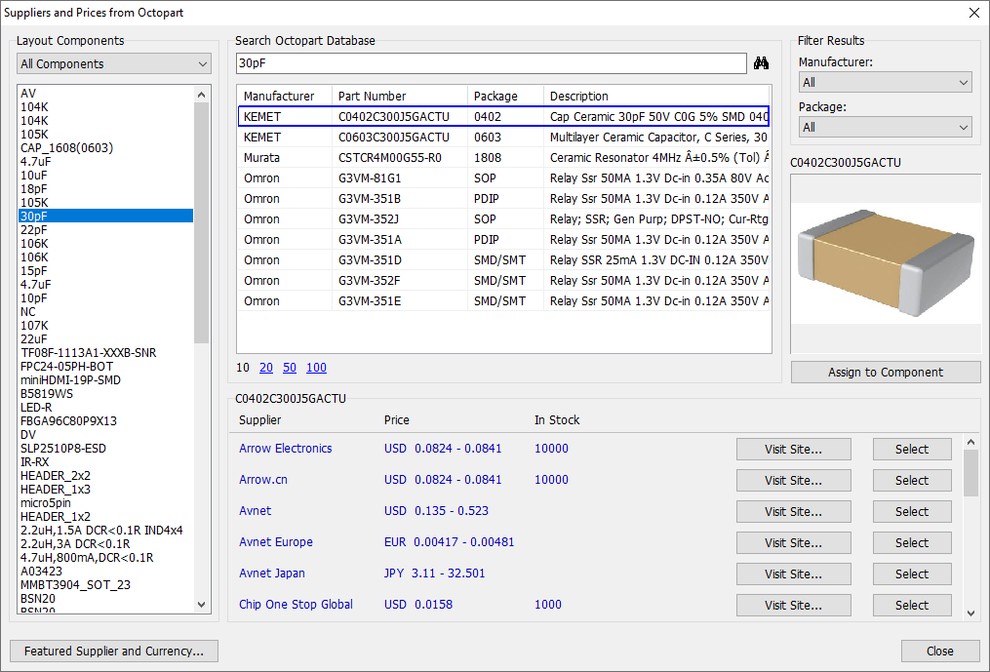This screenshot has height=672, width=990.
Task: Focus the Octopart search field containing 30pF
Action: [x=492, y=63]
